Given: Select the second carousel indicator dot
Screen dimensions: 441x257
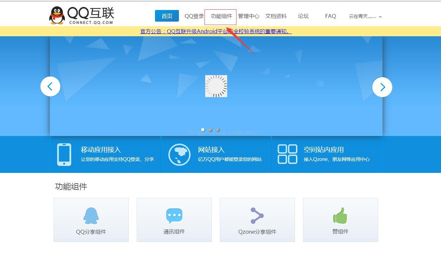Looking at the screenshot, I should 210,130.
